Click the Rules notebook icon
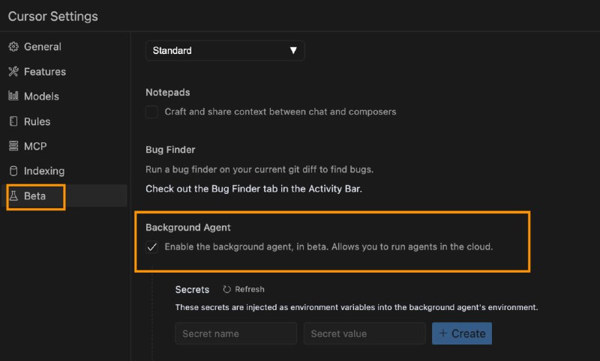The height and width of the screenshot is (361, 600). [13, 121]
